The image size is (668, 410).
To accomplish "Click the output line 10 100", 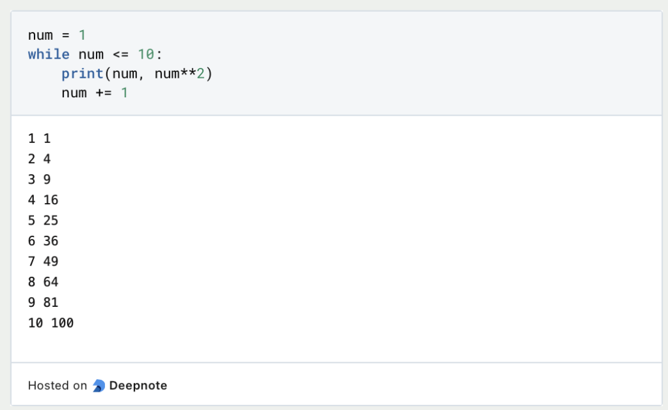I will pyautogui.click(x=50, y=323).
